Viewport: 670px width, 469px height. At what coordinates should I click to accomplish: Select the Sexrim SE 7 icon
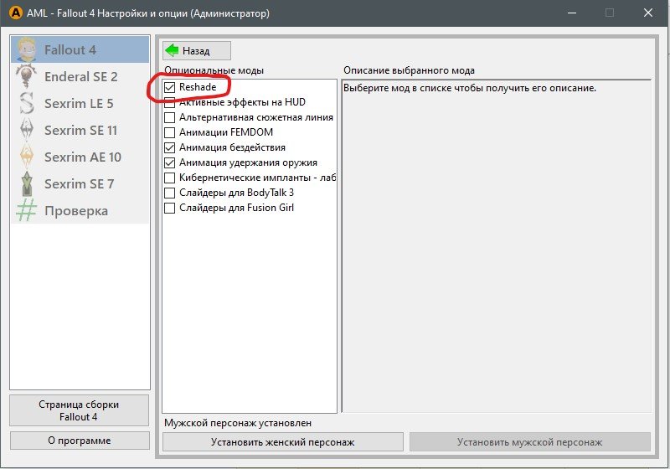(x=28, y=183)
